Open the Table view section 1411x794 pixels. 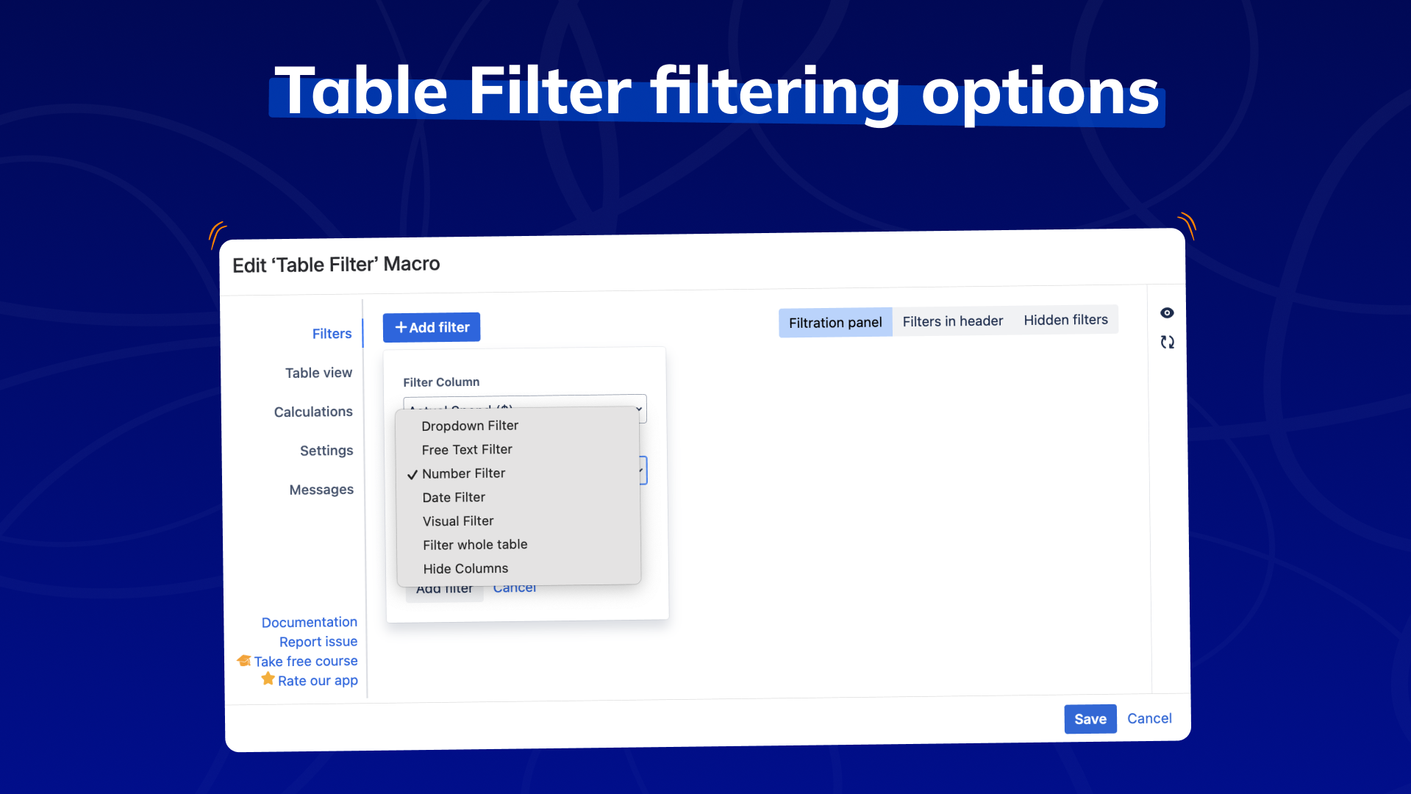pos(318,373)
